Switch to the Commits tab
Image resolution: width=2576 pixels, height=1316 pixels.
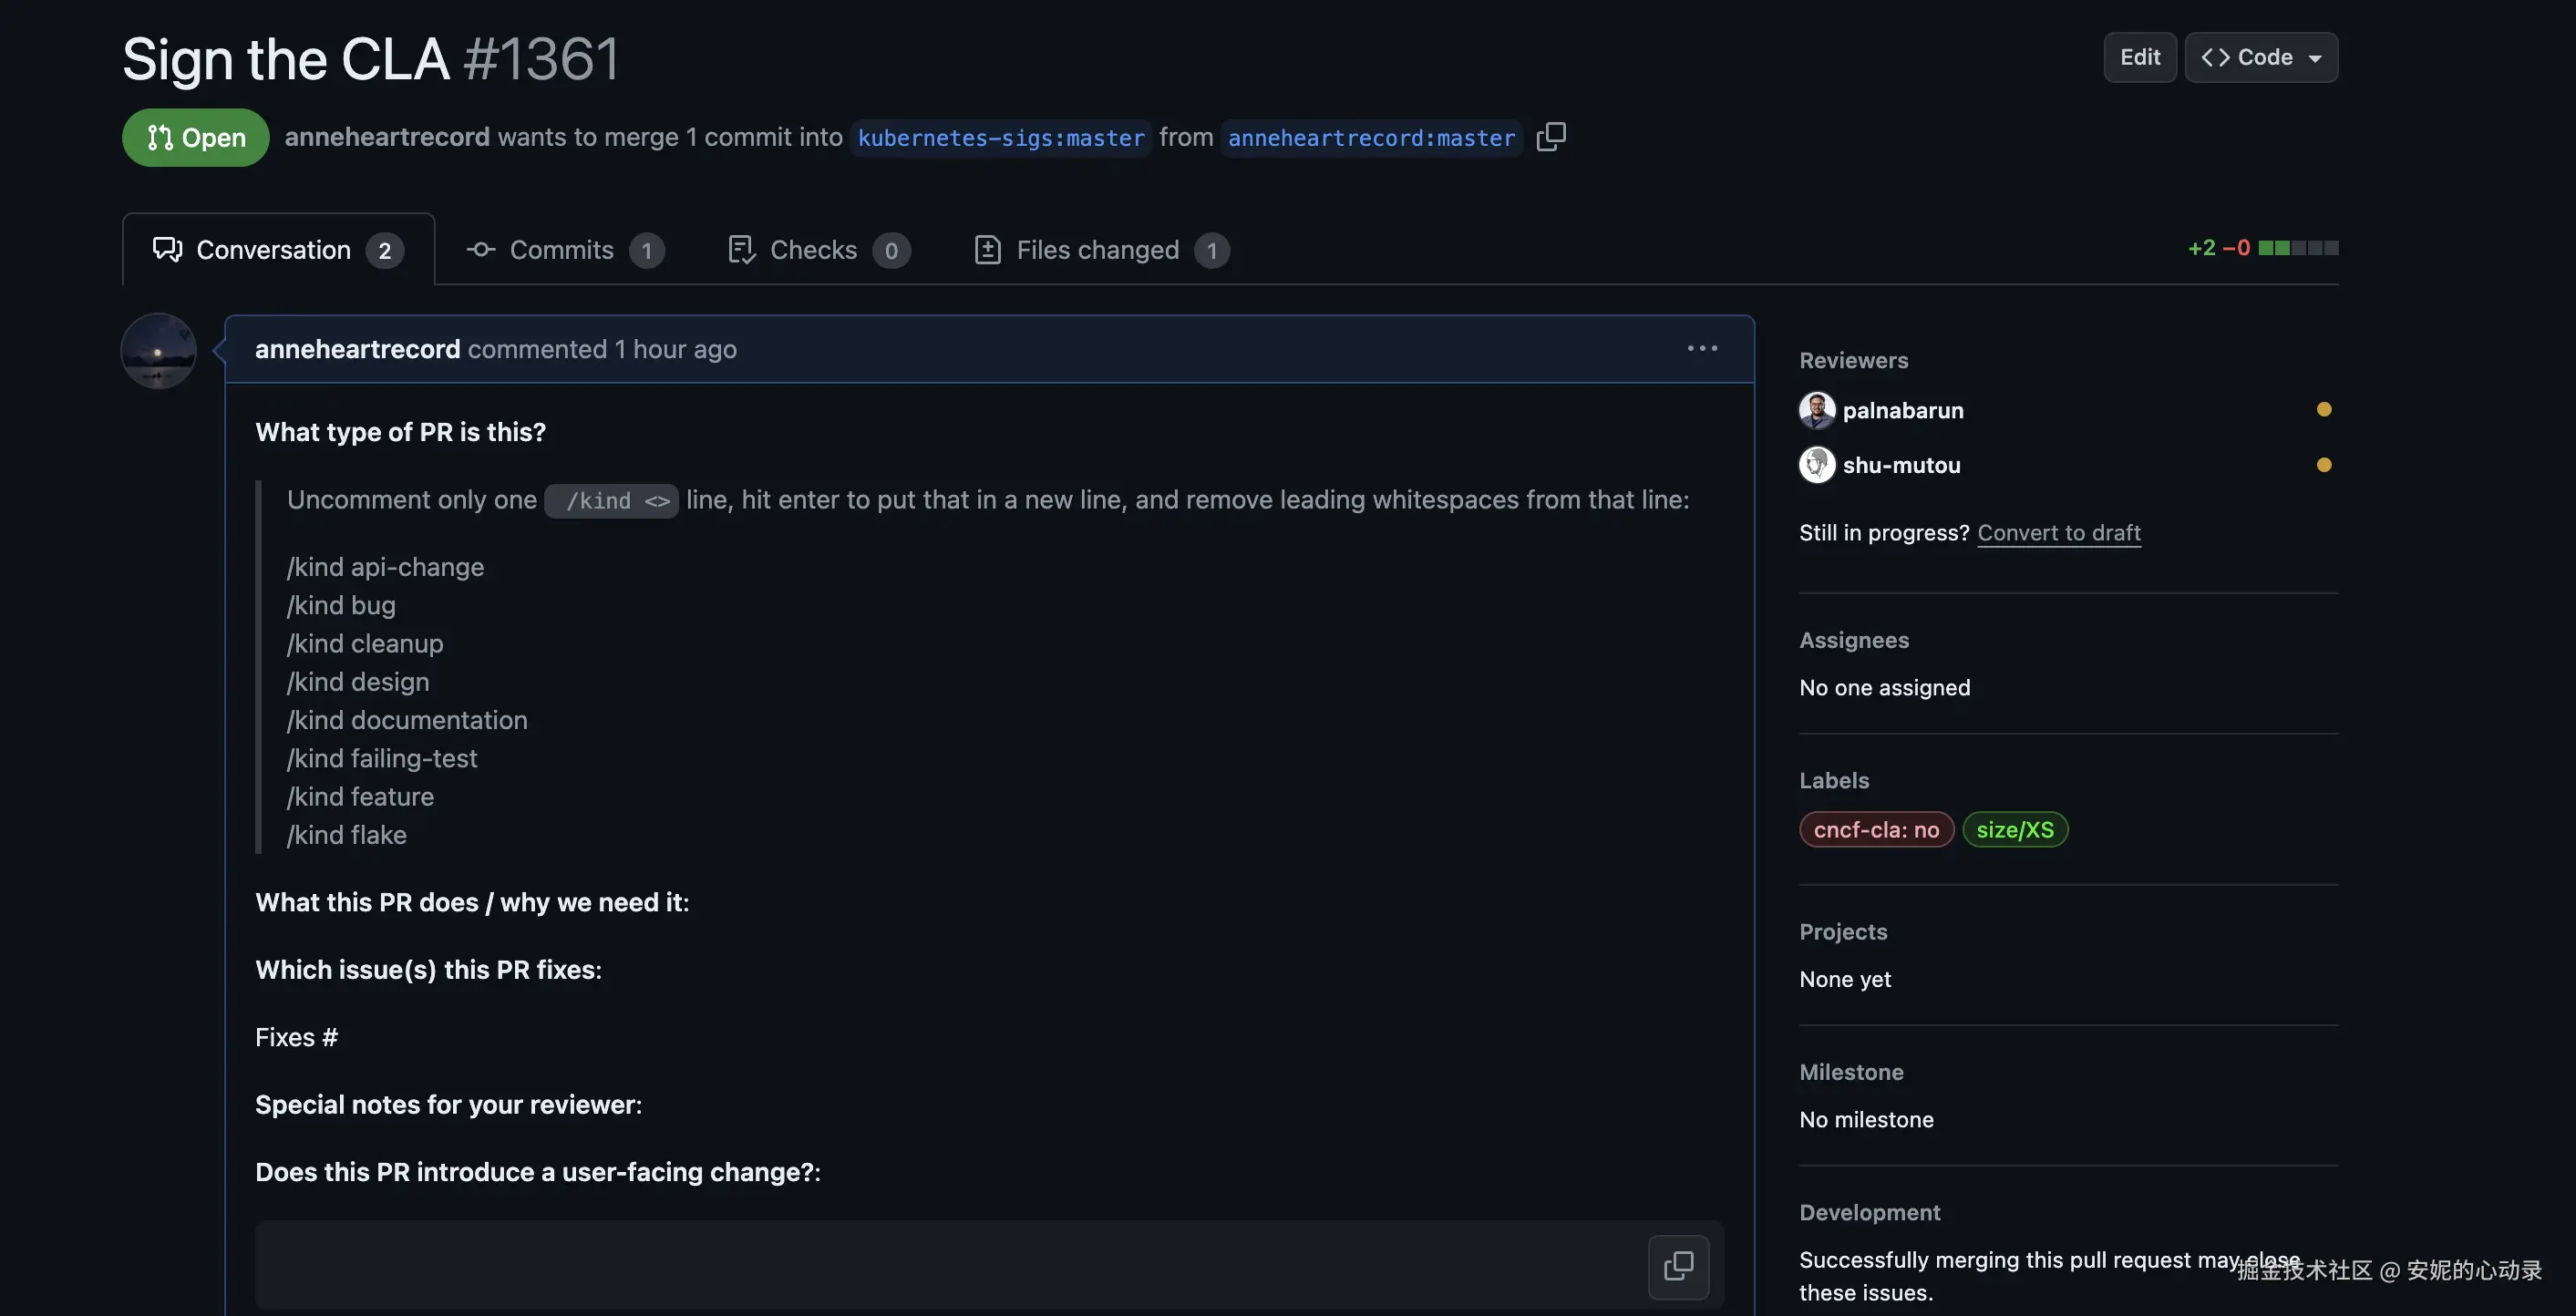click(563, 250)
